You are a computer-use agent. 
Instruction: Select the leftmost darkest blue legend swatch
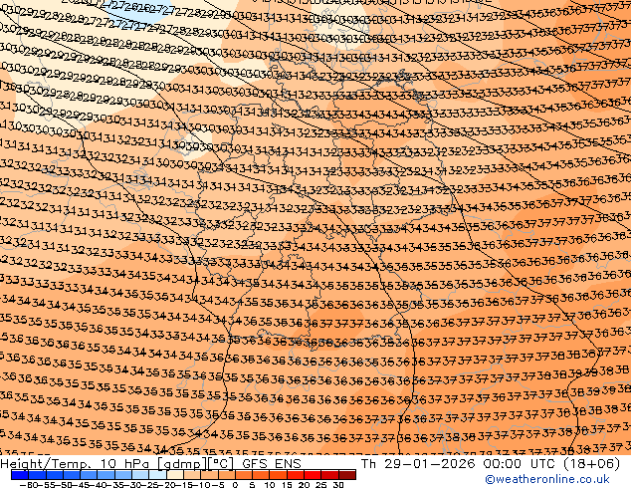point(20,475)
